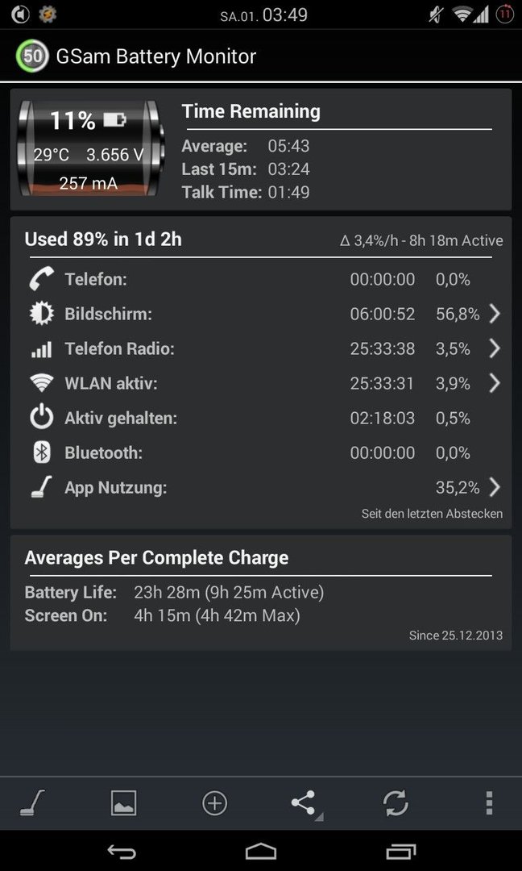Go back with Android back button

(122, 851)
